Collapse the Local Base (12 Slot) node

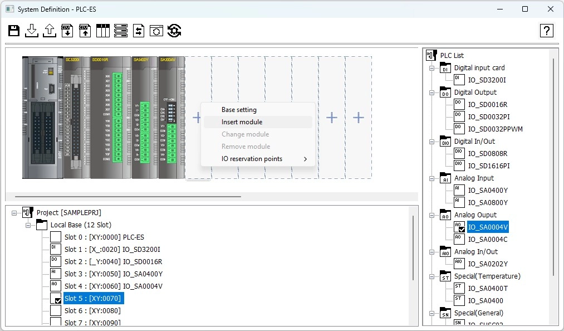click(x=28, y=225)
